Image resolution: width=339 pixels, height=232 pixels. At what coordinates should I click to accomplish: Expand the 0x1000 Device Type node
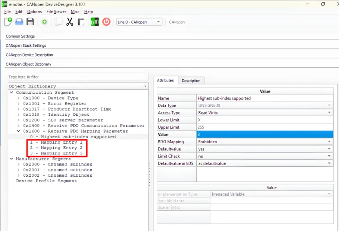(18, 98)
